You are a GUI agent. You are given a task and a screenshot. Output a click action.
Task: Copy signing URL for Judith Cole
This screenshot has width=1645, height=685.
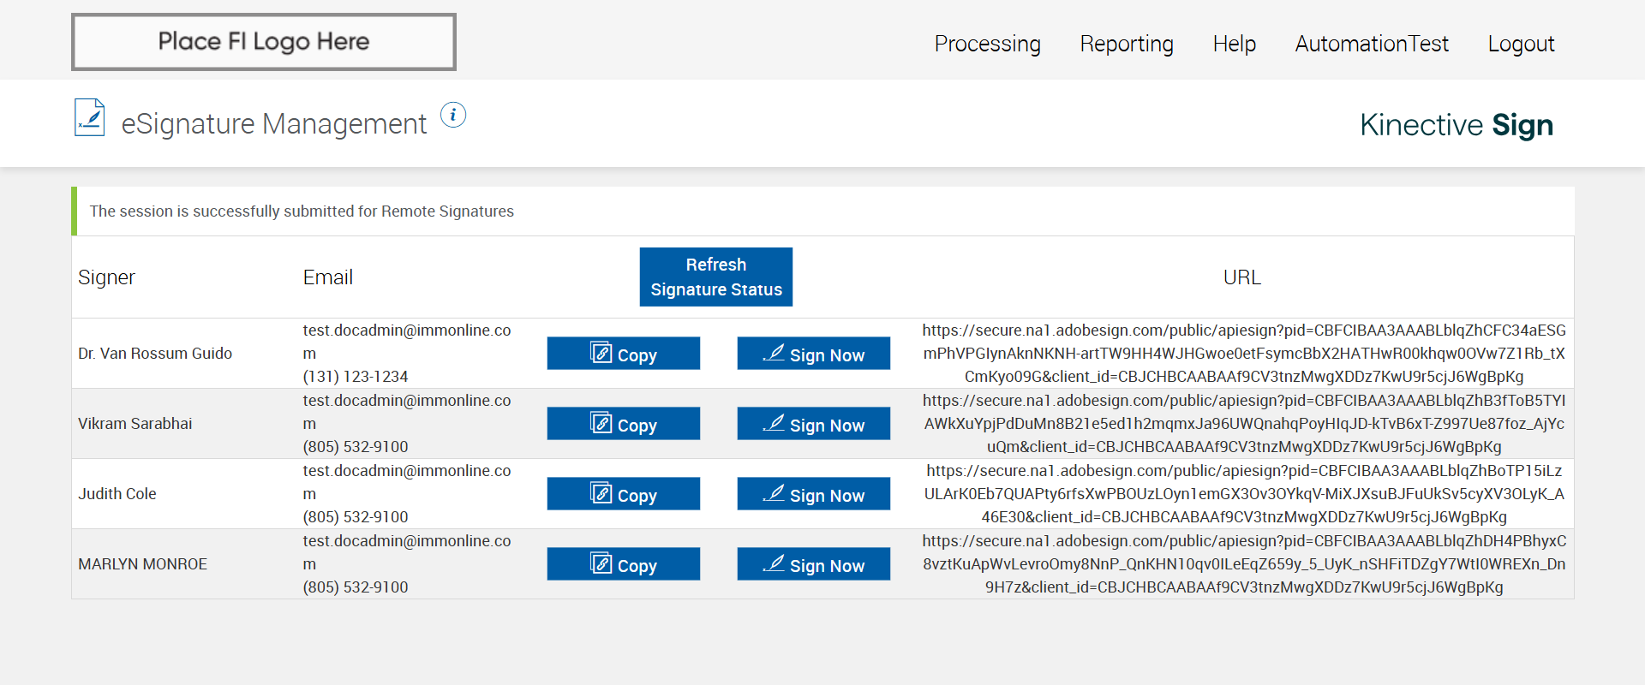[623, 494]
